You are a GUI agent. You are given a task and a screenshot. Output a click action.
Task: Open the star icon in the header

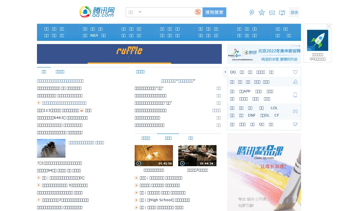(262, 12)
